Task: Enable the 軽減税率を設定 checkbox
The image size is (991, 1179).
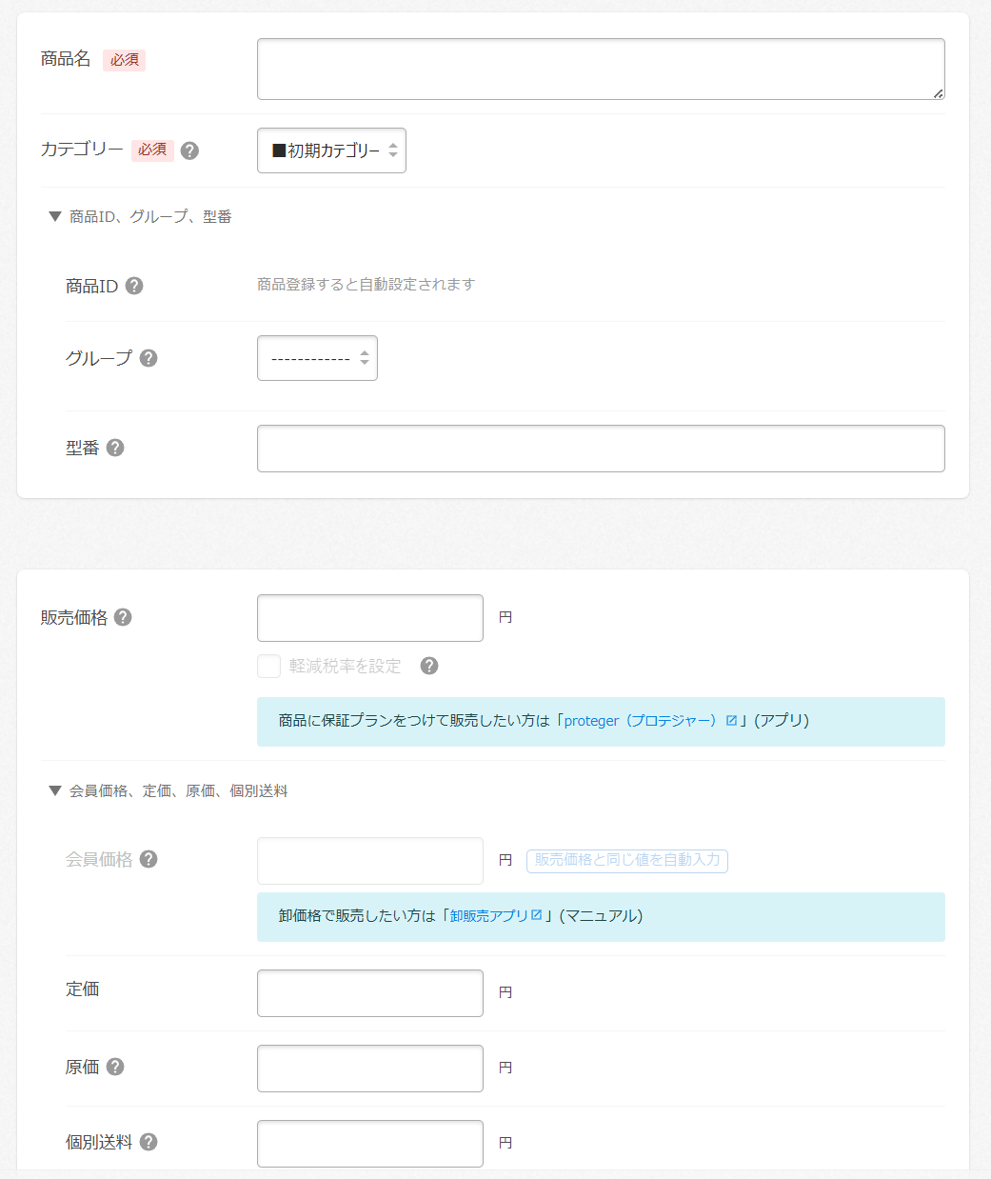Action: (x=268, y=666)
